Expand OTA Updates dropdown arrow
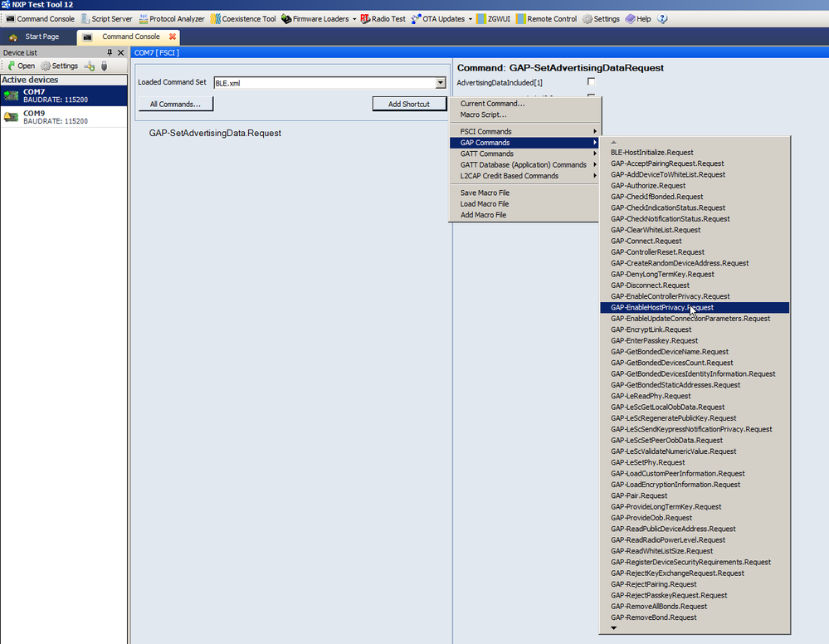The image size is (829, 644). (x=470, y=19)
